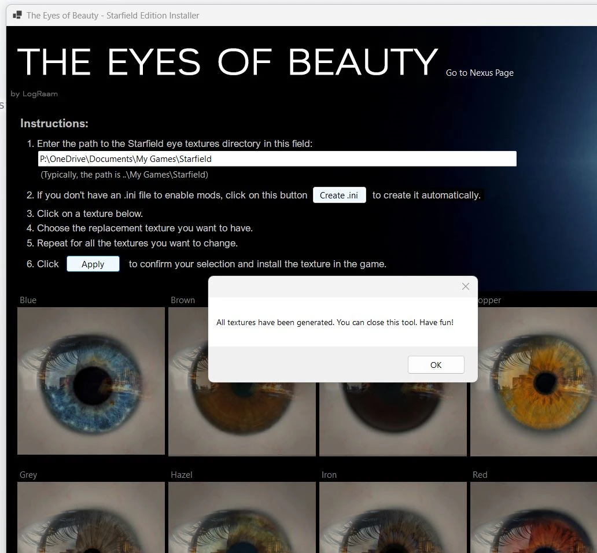Click OK in the textures generated dialog

tap(436, 364)
